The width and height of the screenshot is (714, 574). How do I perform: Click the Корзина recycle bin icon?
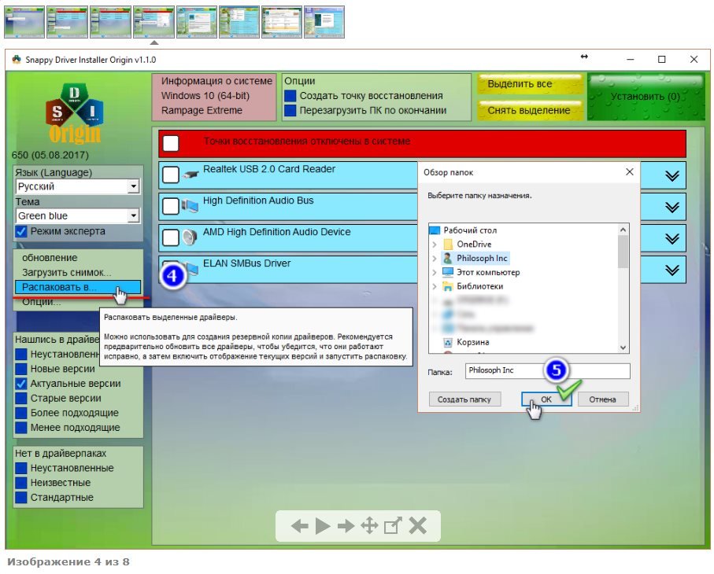[x=448, y=343]
